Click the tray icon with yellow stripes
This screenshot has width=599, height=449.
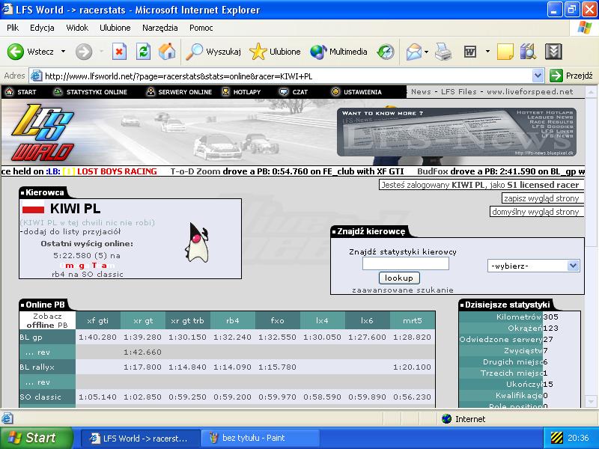tap(556, 438)
